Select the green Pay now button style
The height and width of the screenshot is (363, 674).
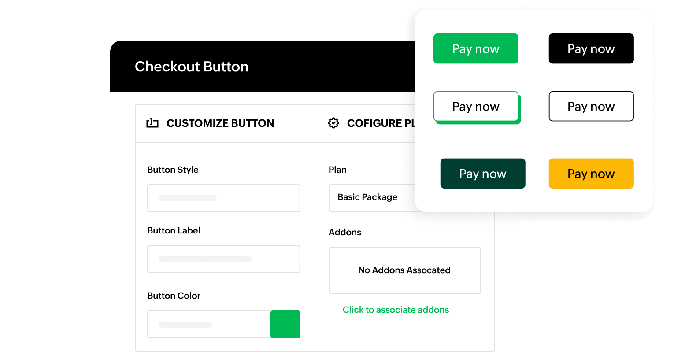tap(476, 48)
